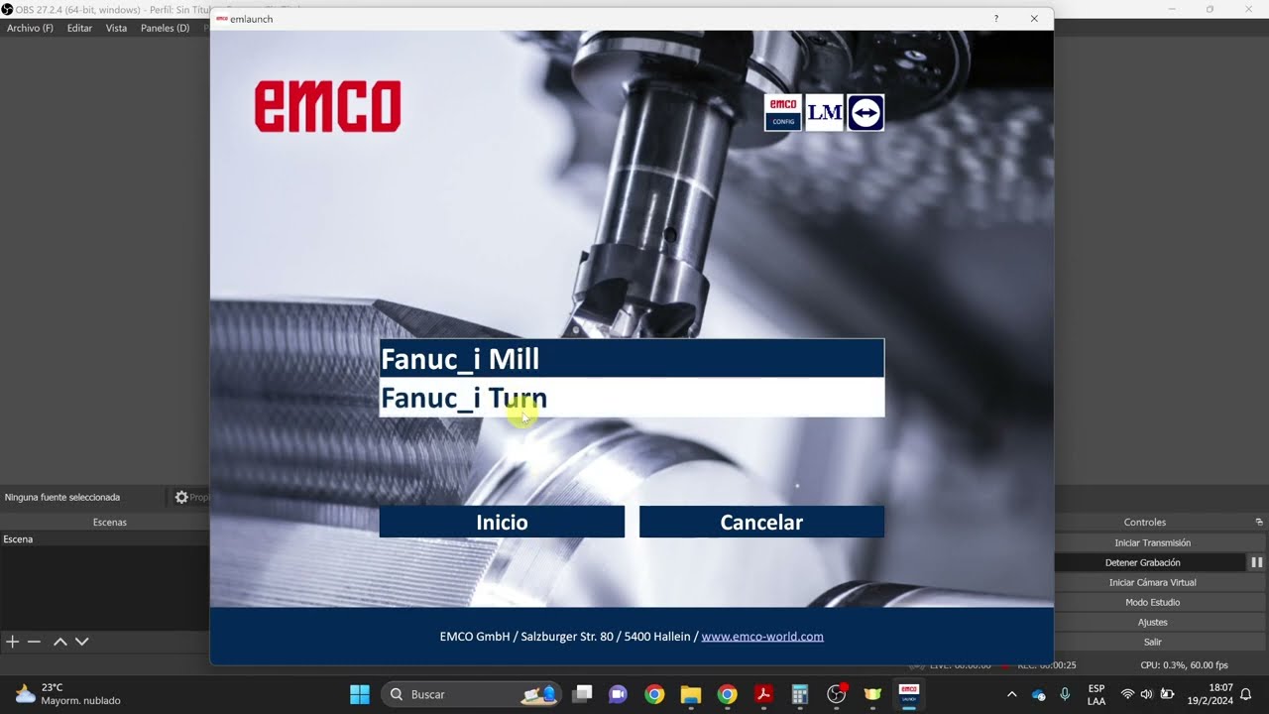The width and height of the screenshot is (1269, 714).
Task: Open the www.emco-world.com link
Action: coord(762,637)
